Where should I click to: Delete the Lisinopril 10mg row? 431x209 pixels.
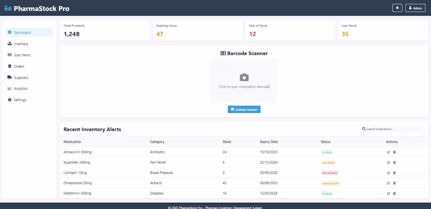point(394,173)
